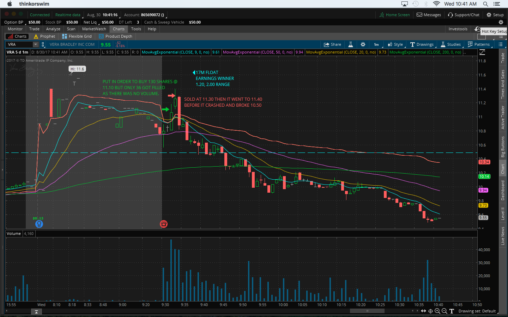Change the 1m timeframe selector
The height and width of the screenshot is (317, 508).
pos(376,44)
